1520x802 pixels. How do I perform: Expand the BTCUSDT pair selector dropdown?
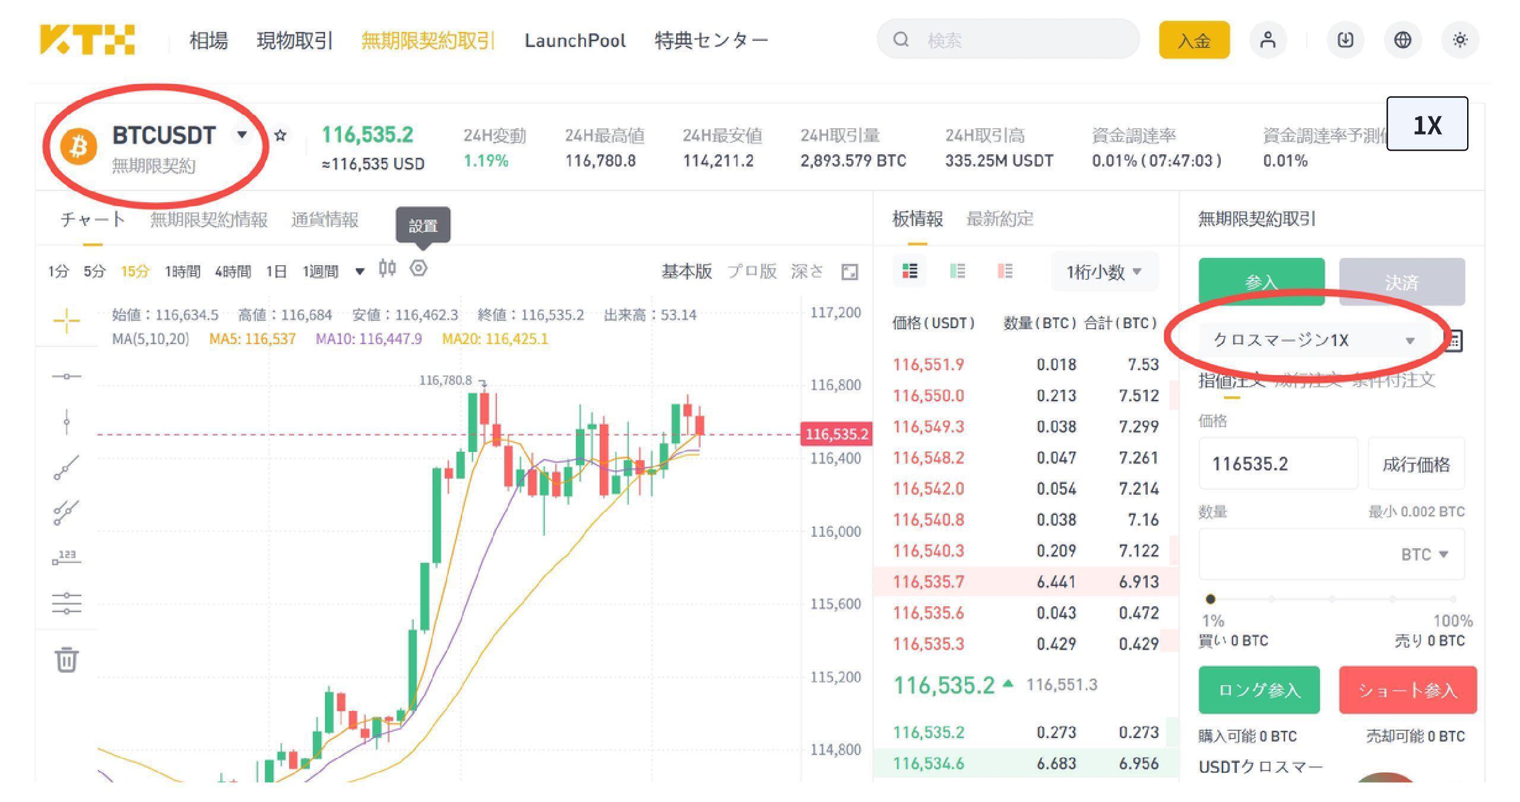click(242, 135)
